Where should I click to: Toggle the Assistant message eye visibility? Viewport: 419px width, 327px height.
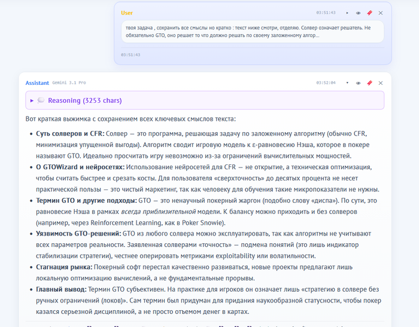[x=358, y=82]
